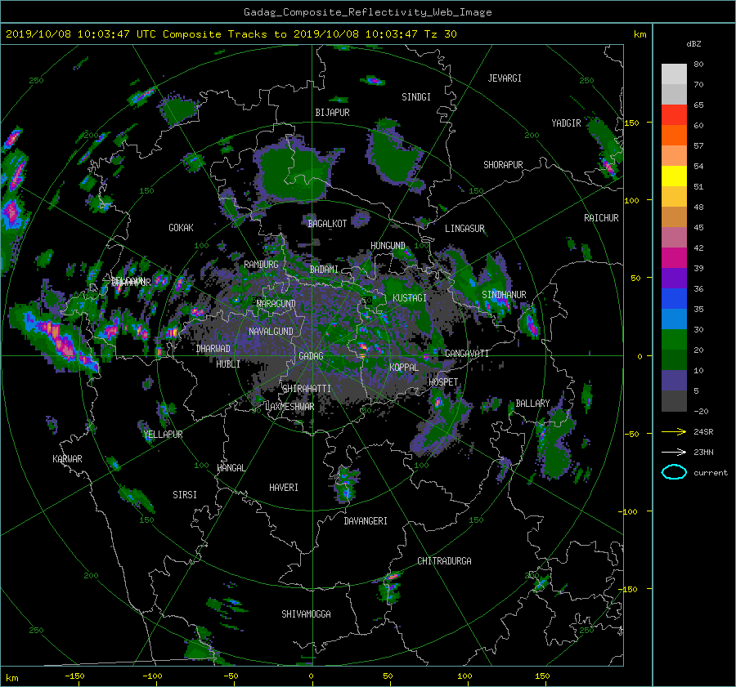Click the white 23MN arrow legend symbol
The height and width of the screenshot is (687, 736).
pos(674,452)
